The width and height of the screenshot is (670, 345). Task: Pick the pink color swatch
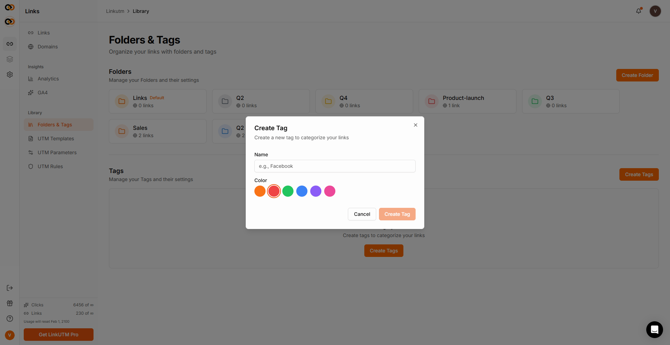[330, 191]
